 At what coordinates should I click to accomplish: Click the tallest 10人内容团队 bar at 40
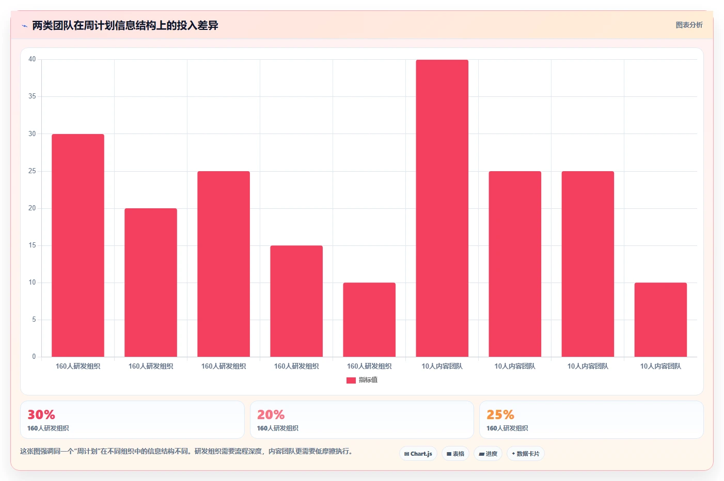pyautogui.click(x=442, y=208)
